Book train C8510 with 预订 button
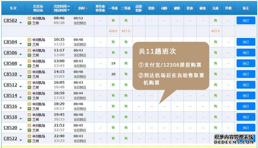Image resolution: width=258 pixels, height=148 pixels. (246, 74)
